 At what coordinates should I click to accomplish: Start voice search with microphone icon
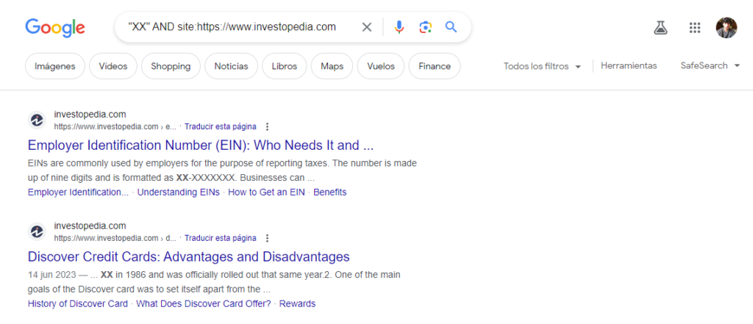pyautogui.click(x=399, y=27)
